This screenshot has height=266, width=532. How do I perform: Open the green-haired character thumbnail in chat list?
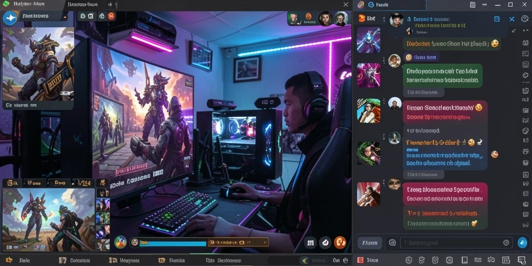368,153
